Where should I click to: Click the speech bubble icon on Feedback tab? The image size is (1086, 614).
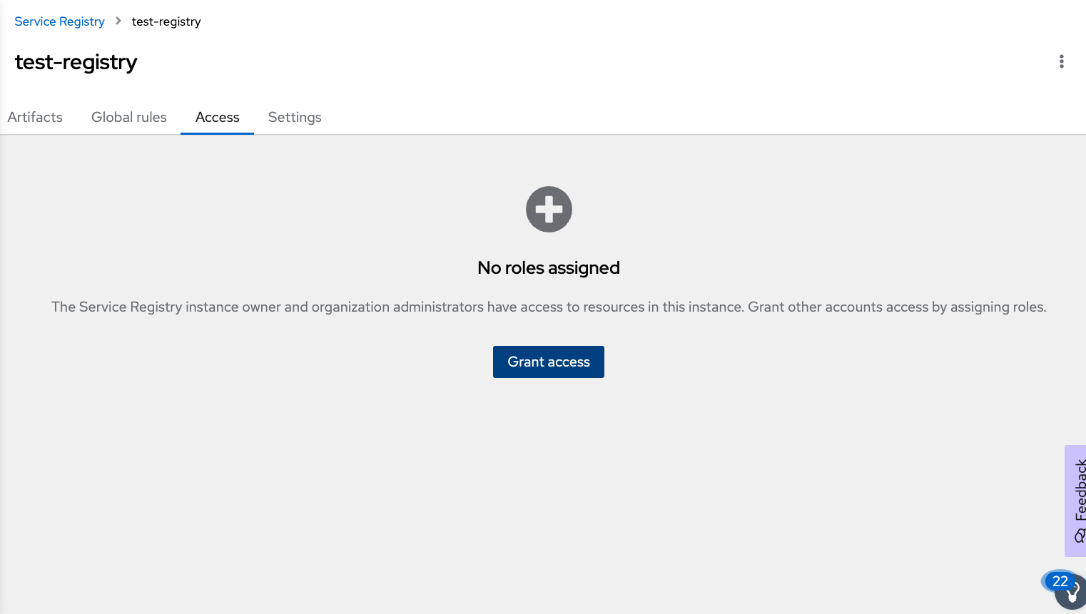coord(1080,536)
